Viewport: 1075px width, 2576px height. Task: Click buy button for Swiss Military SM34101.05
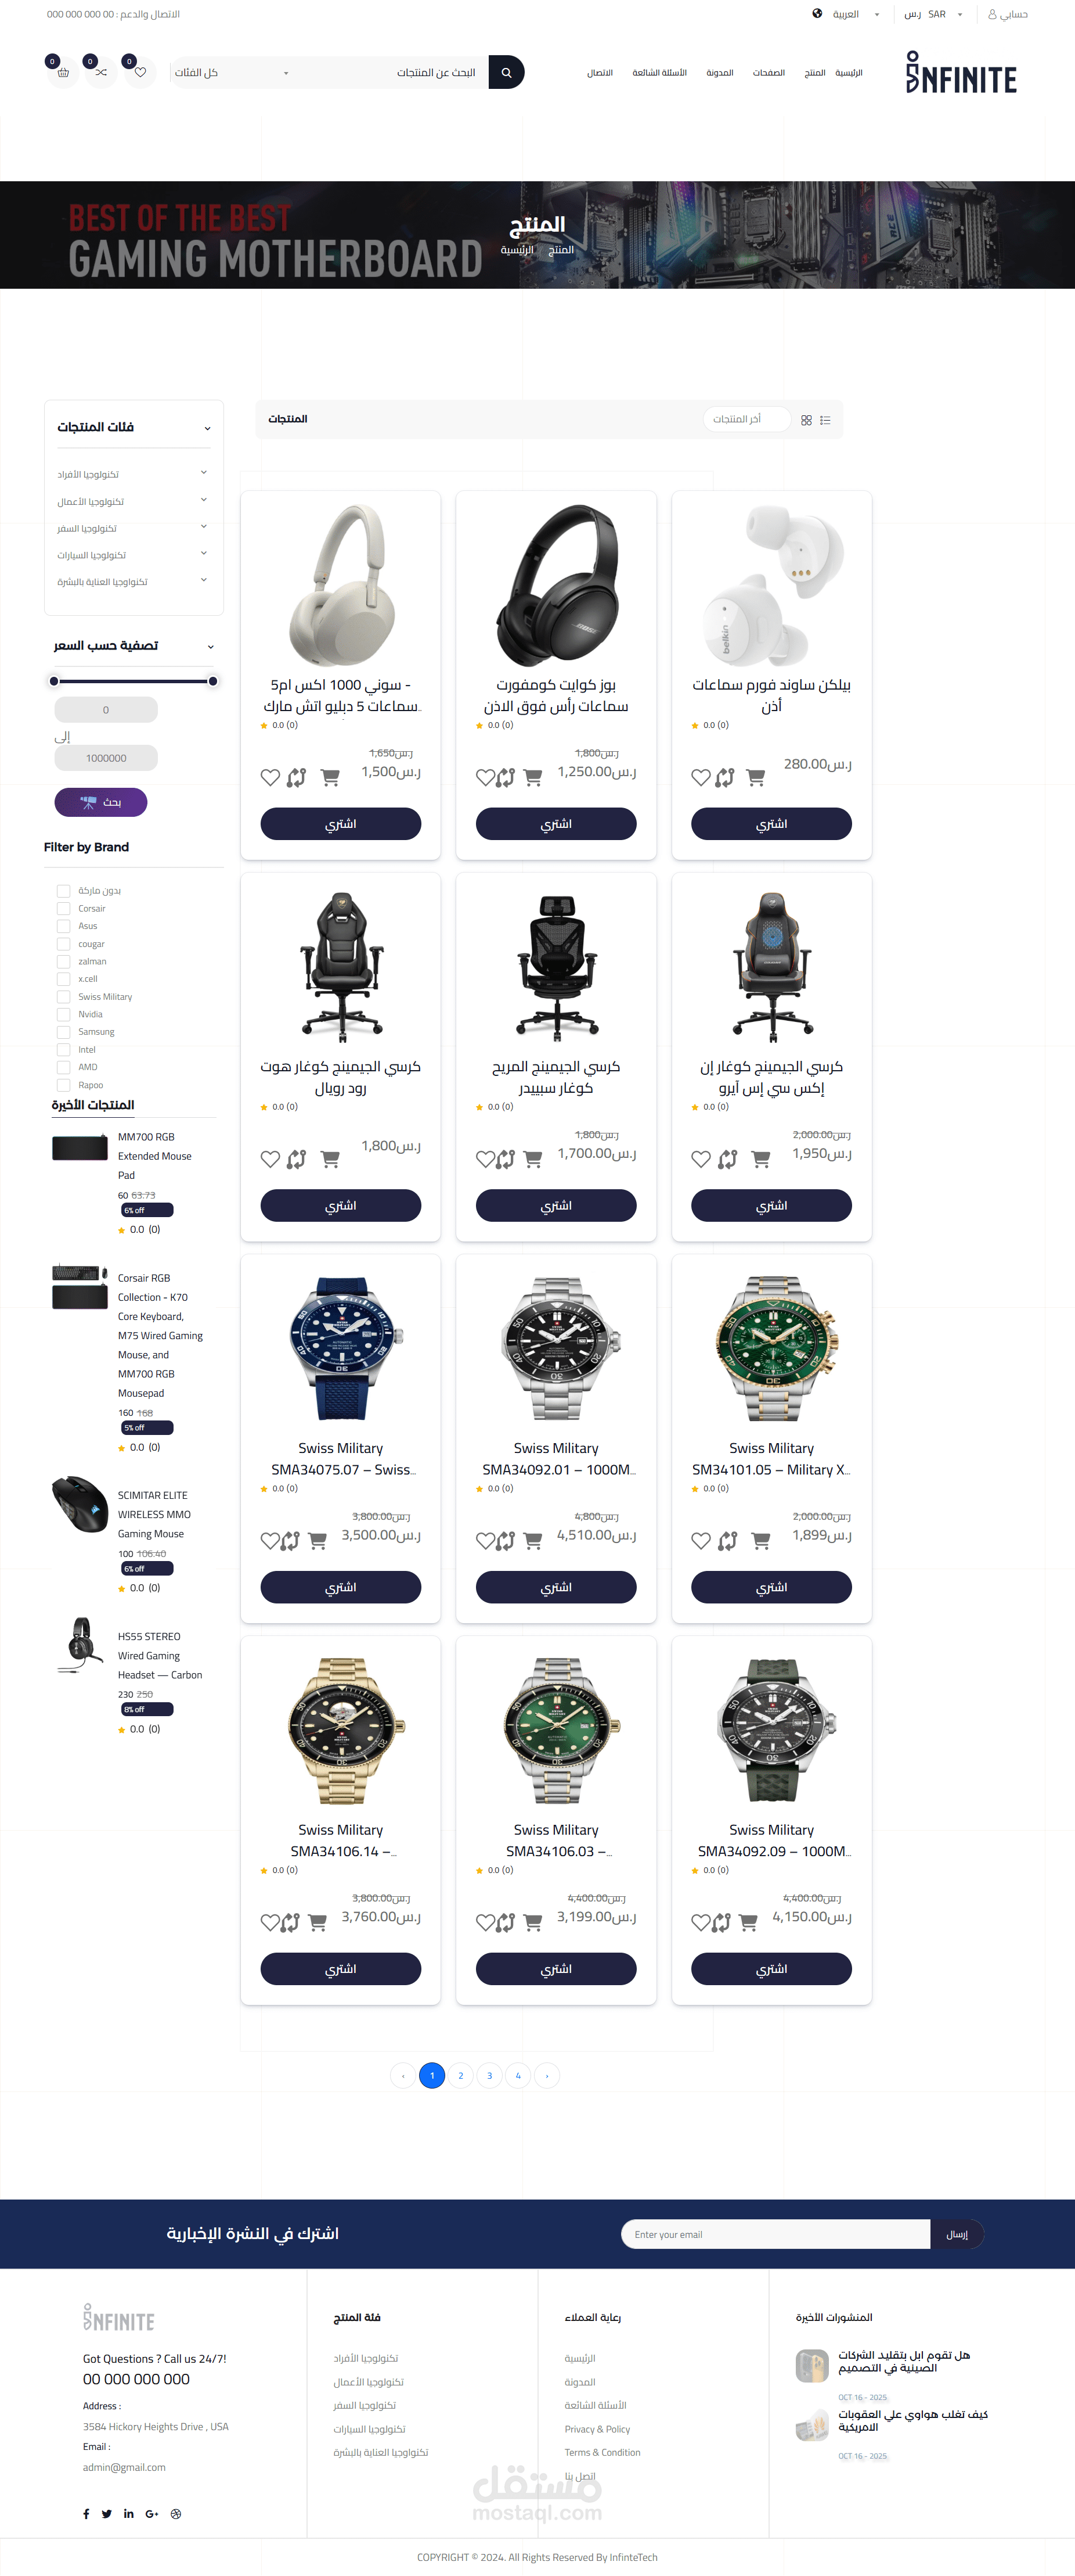click(x=771, y=1587)
